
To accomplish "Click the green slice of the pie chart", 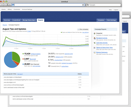I will (x=16, y=57).
